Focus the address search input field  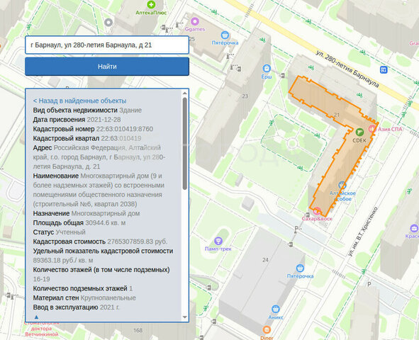pyautogui.click(x=107, y=45)
